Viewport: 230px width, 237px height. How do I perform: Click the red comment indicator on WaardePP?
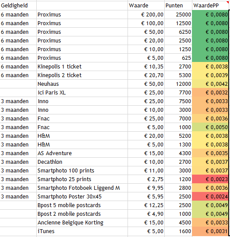click(x=227, y=2)
